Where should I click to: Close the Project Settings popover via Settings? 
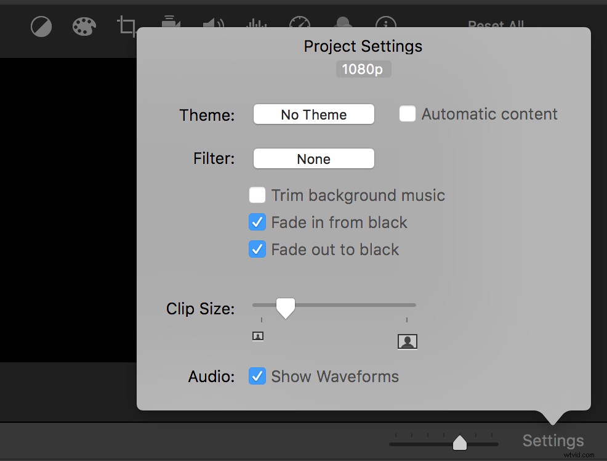pos(552,440)
